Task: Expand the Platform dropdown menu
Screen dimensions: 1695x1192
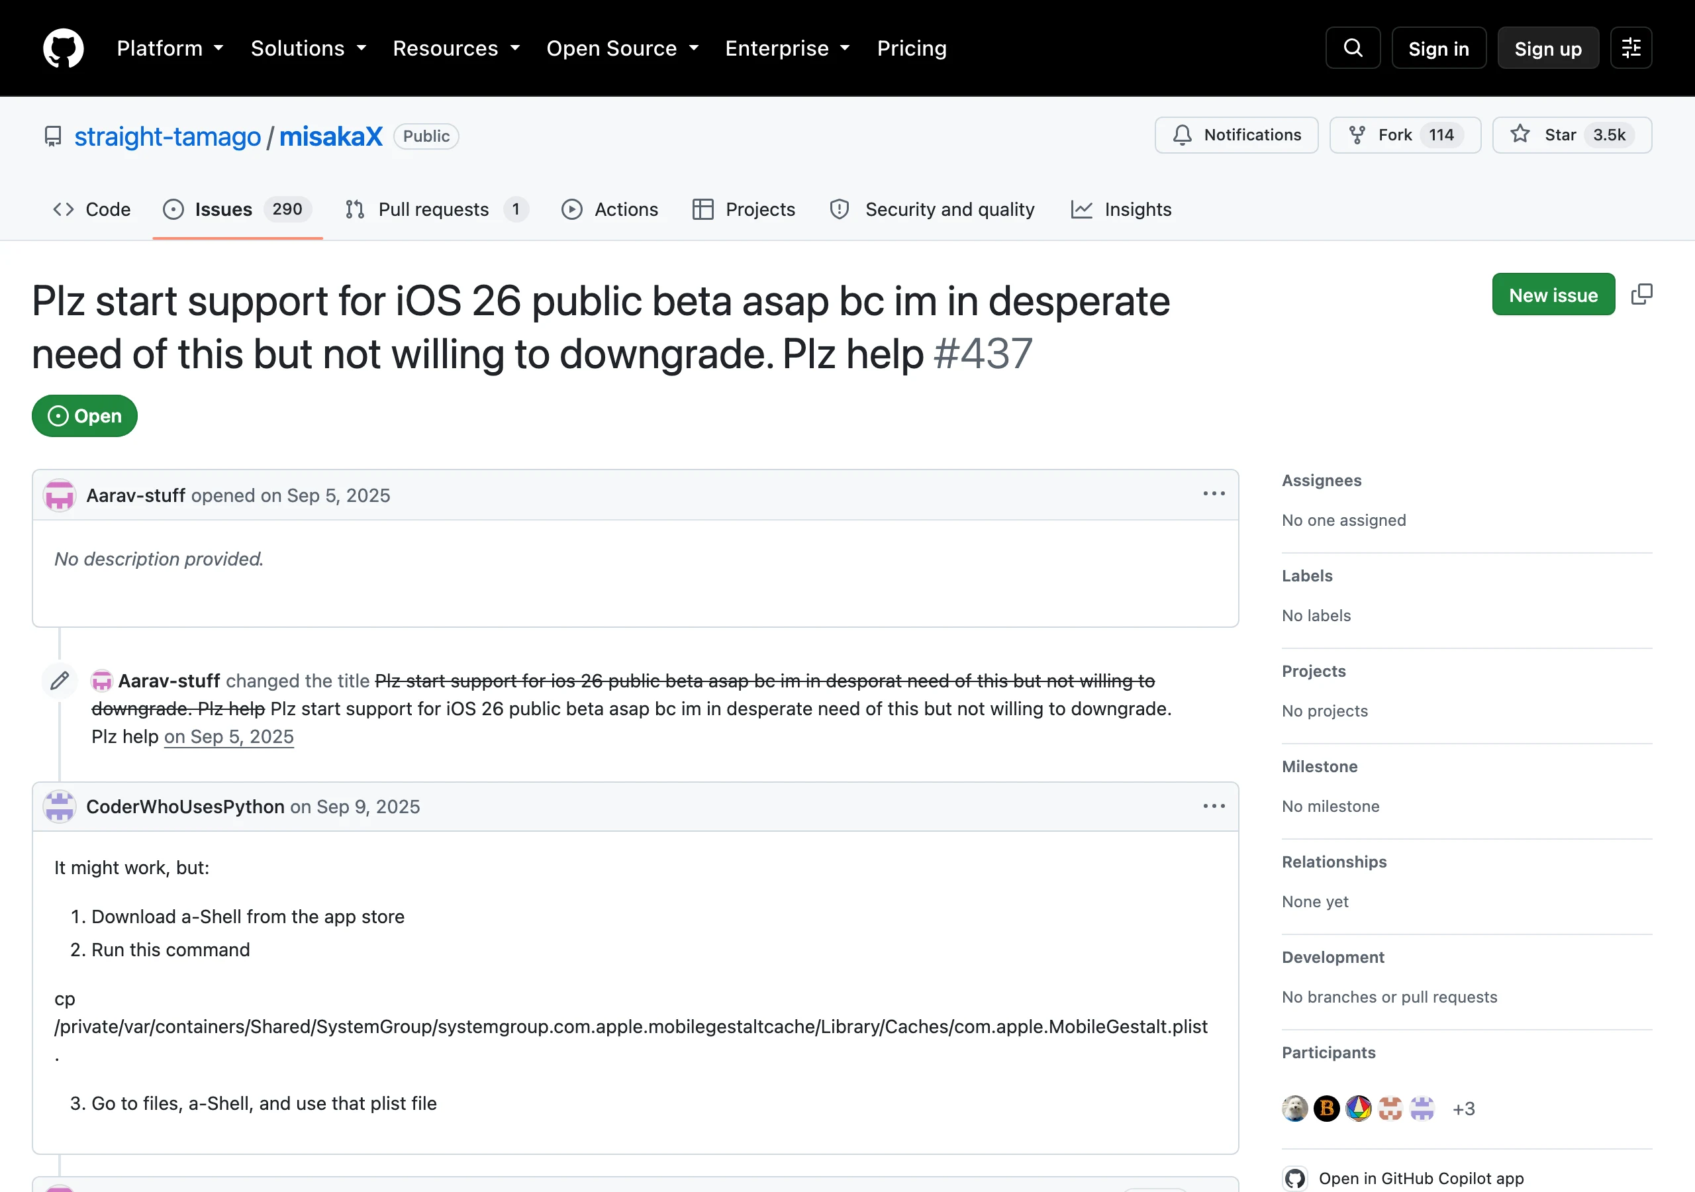Action: point(169,49)
